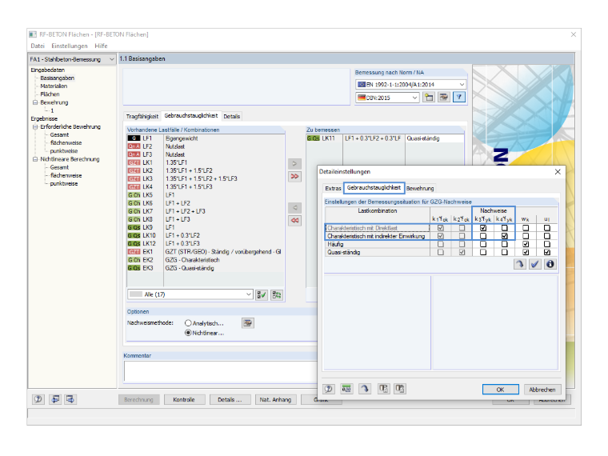Toggle the wk checkbox in the Quasi-ständig row
The width and height of the screenshot is (608, 456).
click(526, 253)
